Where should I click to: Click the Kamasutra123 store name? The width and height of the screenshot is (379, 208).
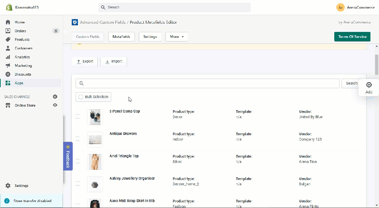pos(27,7)
